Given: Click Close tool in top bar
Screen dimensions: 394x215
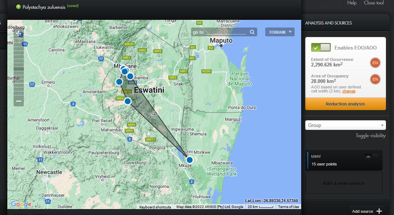Looking at the screenshot, I should 373,3.
